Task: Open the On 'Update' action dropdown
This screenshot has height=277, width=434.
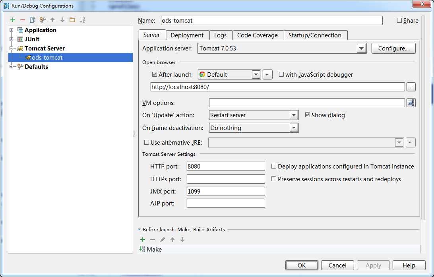Action: pos(294,115)
